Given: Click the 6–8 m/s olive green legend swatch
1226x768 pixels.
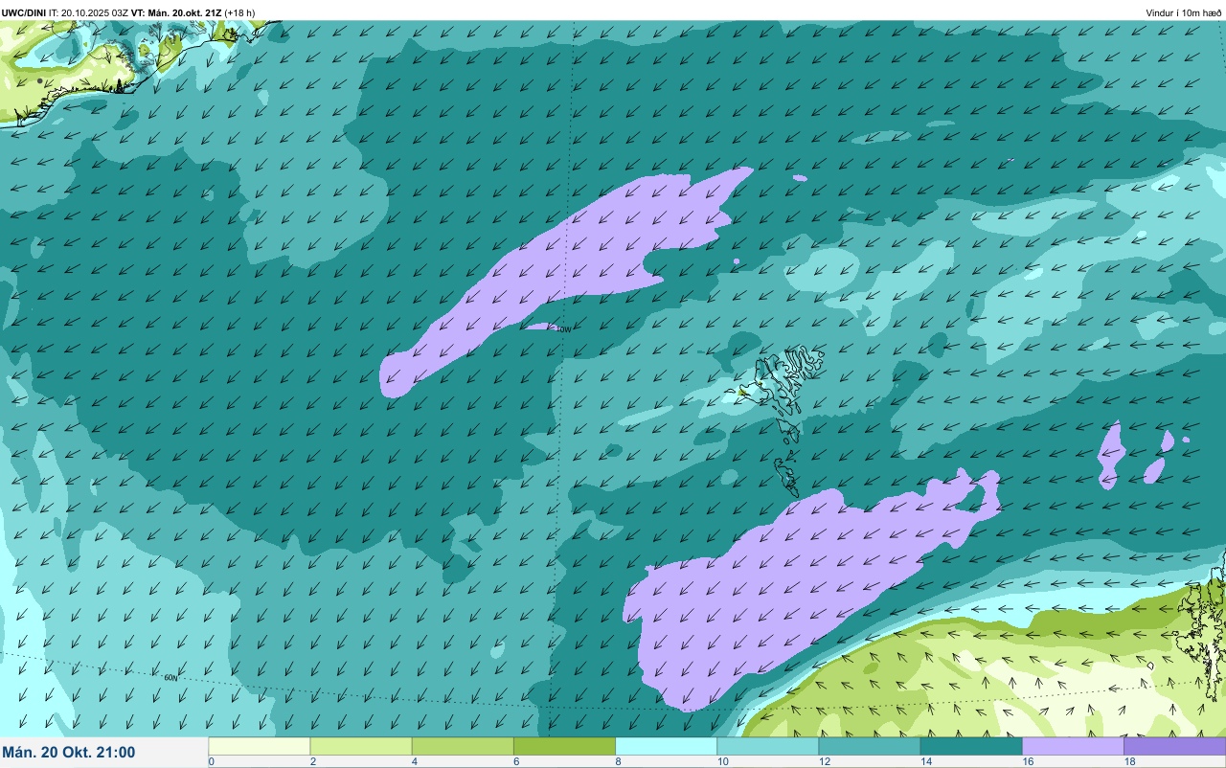Looking at the screenshot, I should tap(564, 746).
